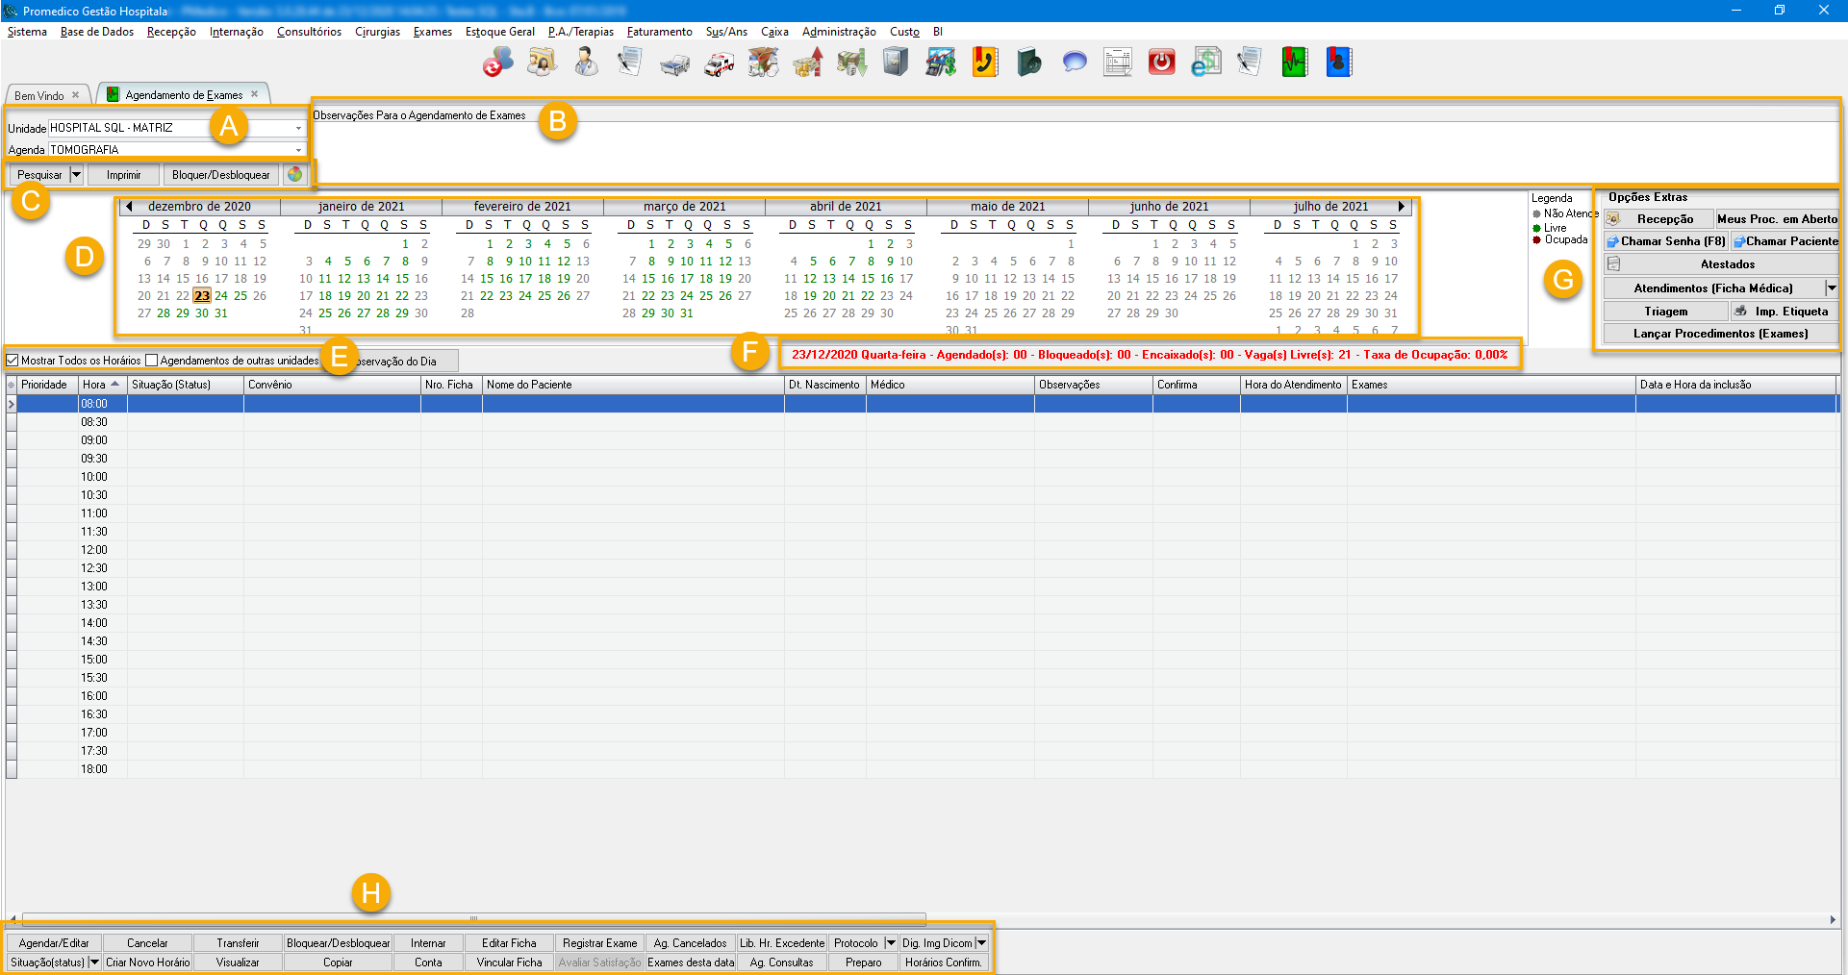The image size is (1848, 975).
Task: Expand the Pesquisar button arrow
Action: [76, 175]
